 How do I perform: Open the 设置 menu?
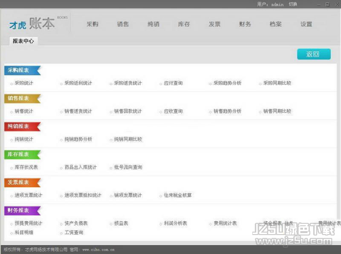coord(306,24)
